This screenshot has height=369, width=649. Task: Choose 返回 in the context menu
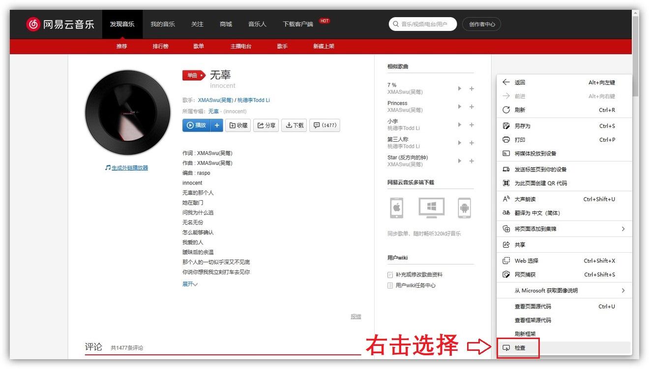(564, 82)
